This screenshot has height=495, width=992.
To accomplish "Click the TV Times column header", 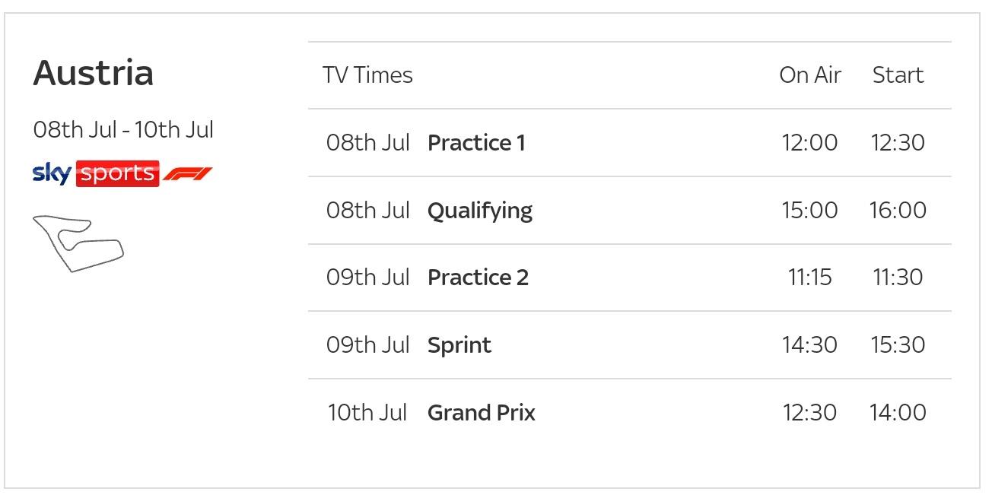I will [367, 75].
